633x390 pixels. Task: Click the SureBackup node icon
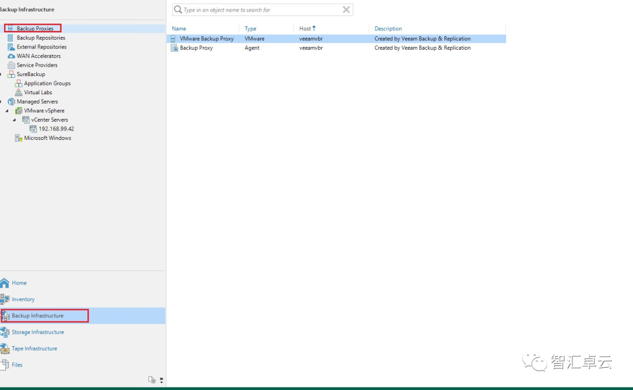click(x=11, y=74)
